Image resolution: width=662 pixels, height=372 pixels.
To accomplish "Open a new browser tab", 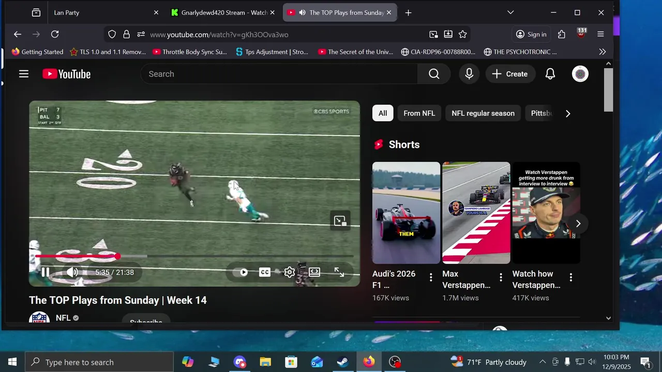I will point(408,12).
